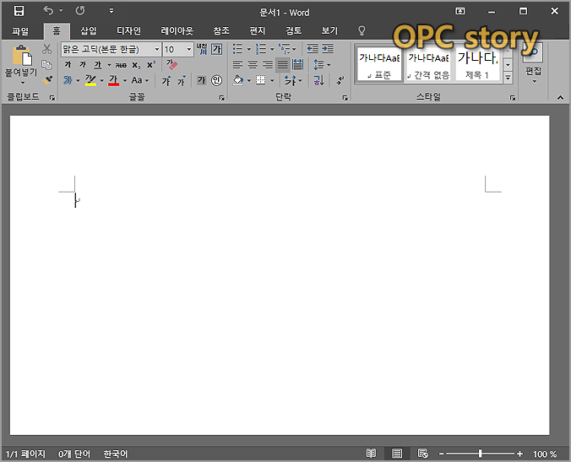
Task: Open the font color dropdown arrow
Action: pos(124,80)
